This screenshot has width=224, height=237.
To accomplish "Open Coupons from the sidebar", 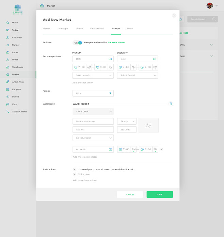I will click(x=16, y=89).
